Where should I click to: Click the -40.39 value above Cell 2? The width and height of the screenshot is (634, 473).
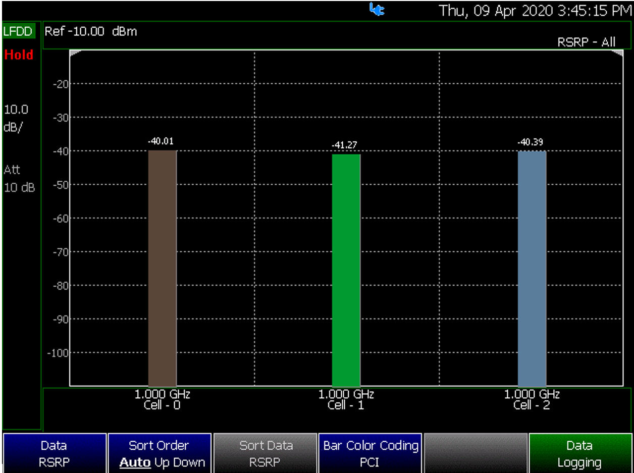[x=530, y=142]
